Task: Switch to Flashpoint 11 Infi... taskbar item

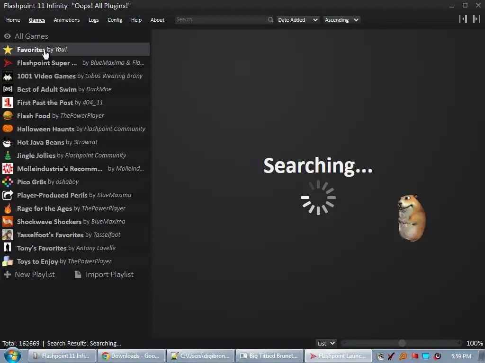Action: coord(62,356)
